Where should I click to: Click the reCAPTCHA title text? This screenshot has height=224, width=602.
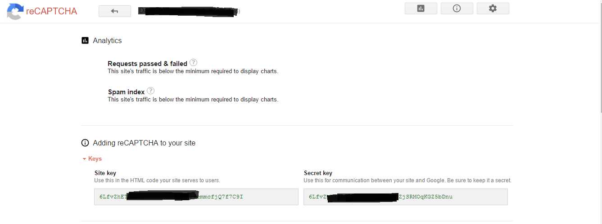pos(51,11)
